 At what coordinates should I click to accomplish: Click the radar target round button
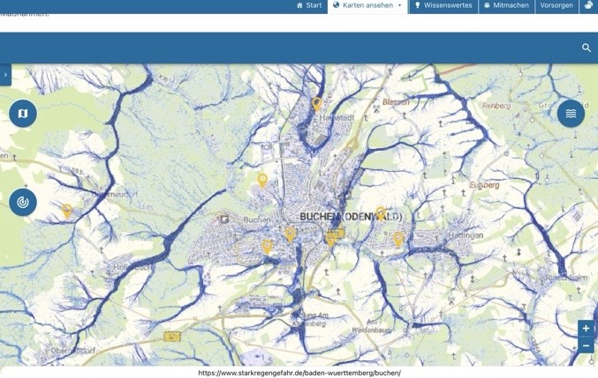coord(23,203)
